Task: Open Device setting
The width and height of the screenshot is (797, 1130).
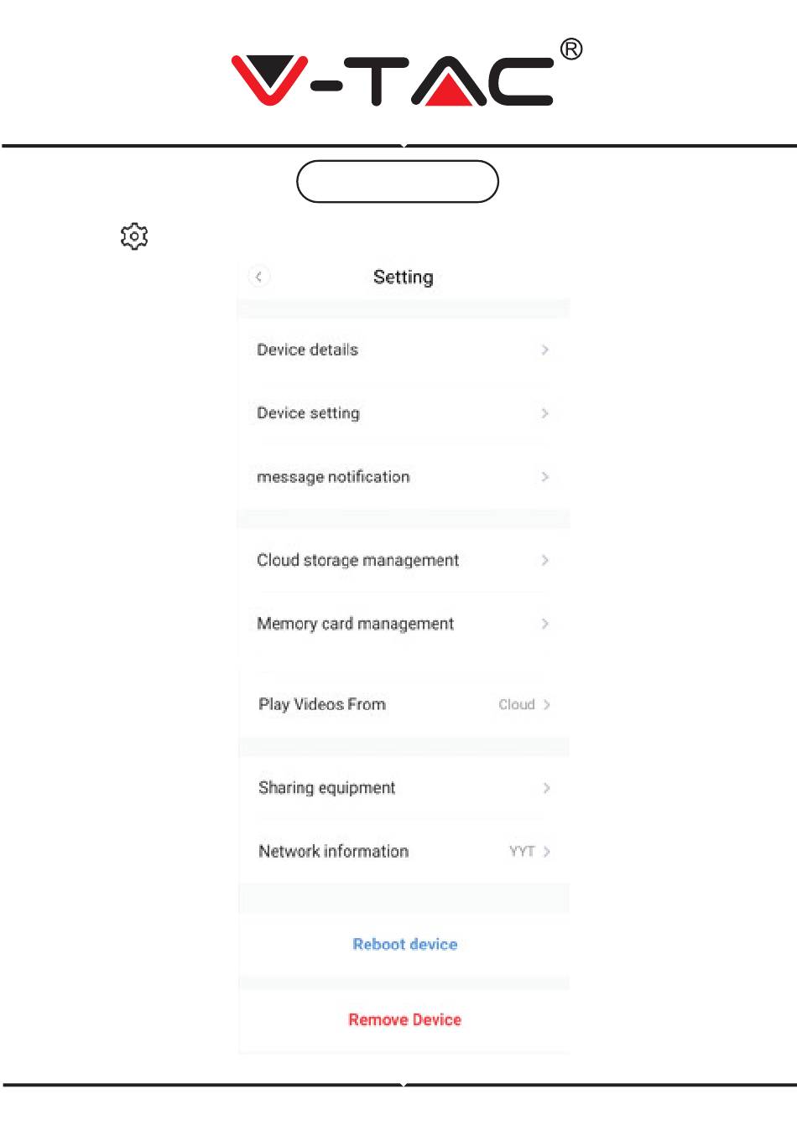Action: [x=404, y=413]
